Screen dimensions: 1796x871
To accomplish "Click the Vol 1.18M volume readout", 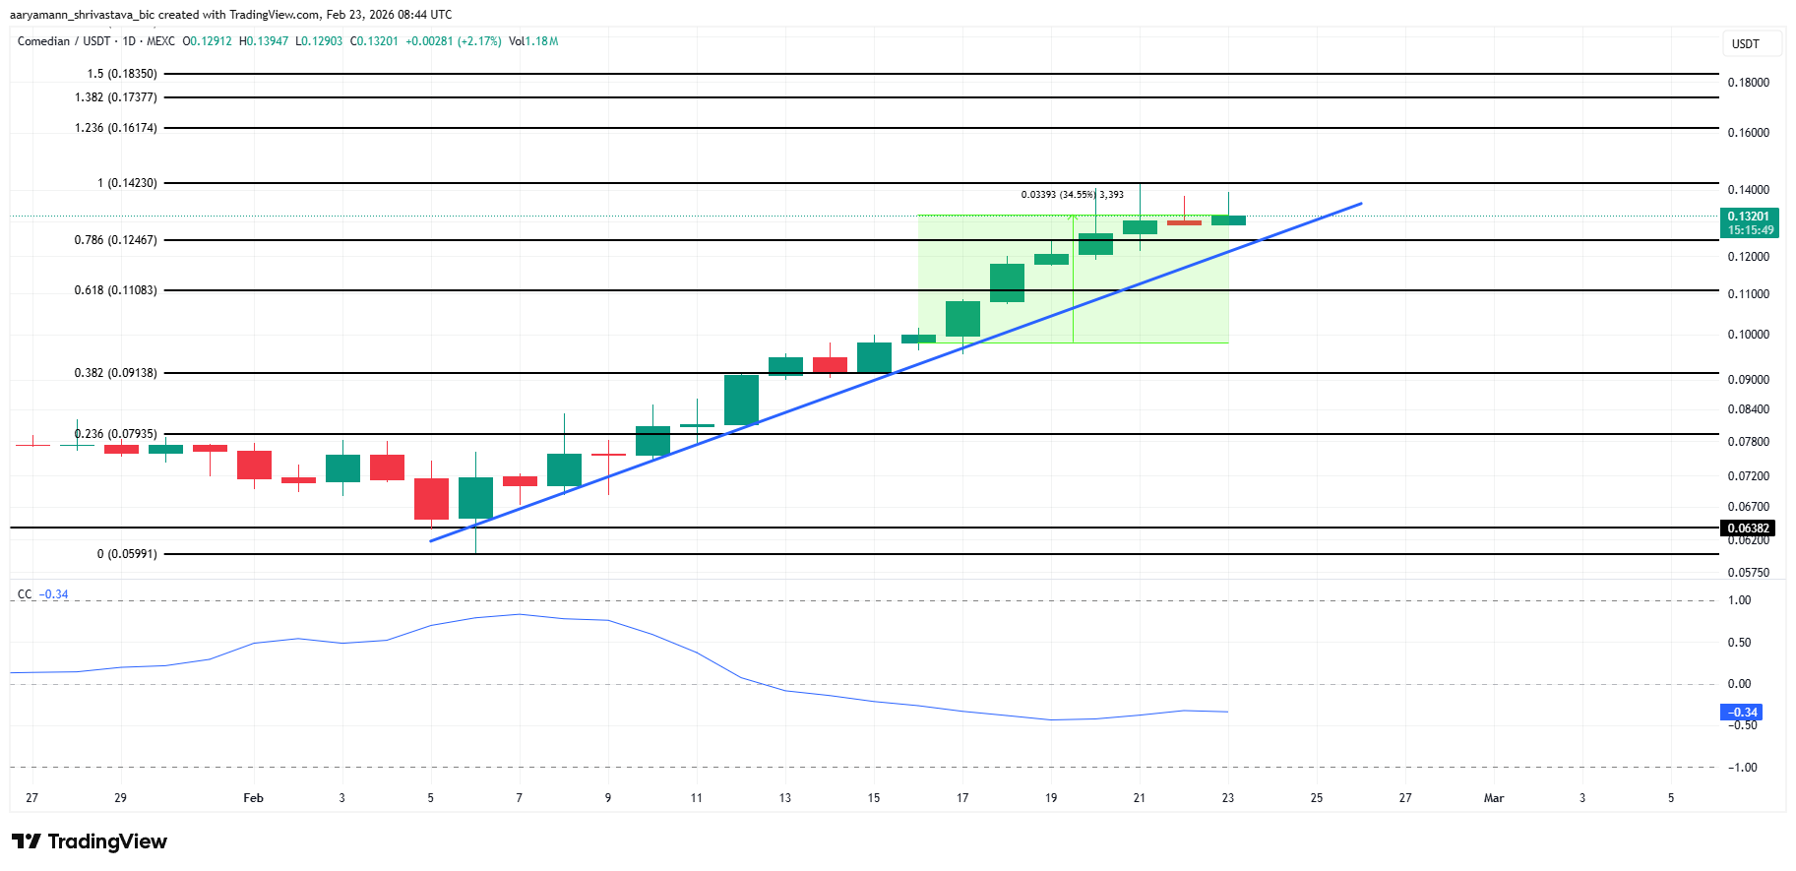I will [x=533, y=41].
